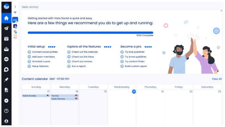Click View All calendar link
The height and width of the screenshot is (127, 225).
tap(217, 79)
